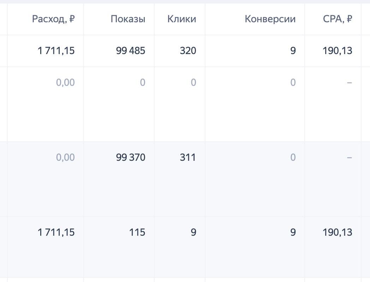Sort table by Конверсии column header
Viewport: 370px width, 282px height.
pyautogui.click(x=270, y=19)
